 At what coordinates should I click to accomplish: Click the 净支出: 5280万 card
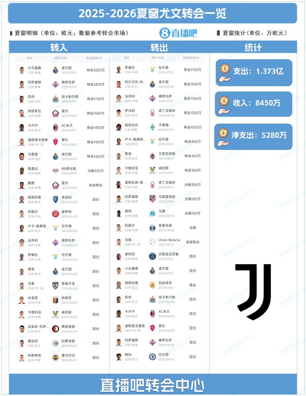[x=253, y=136]
